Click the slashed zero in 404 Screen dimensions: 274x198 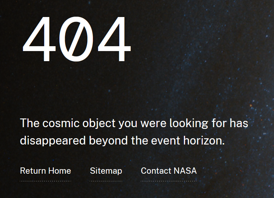tap(76, 39)
